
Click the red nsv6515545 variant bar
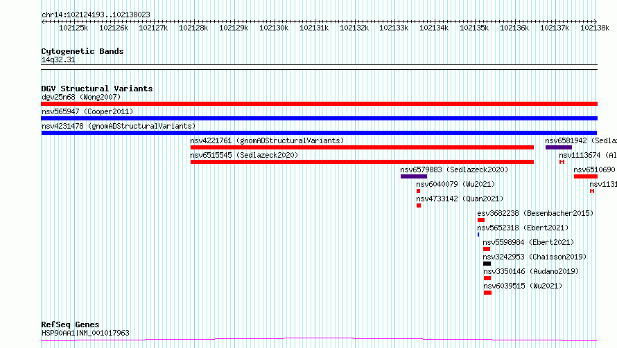point(362,162)
